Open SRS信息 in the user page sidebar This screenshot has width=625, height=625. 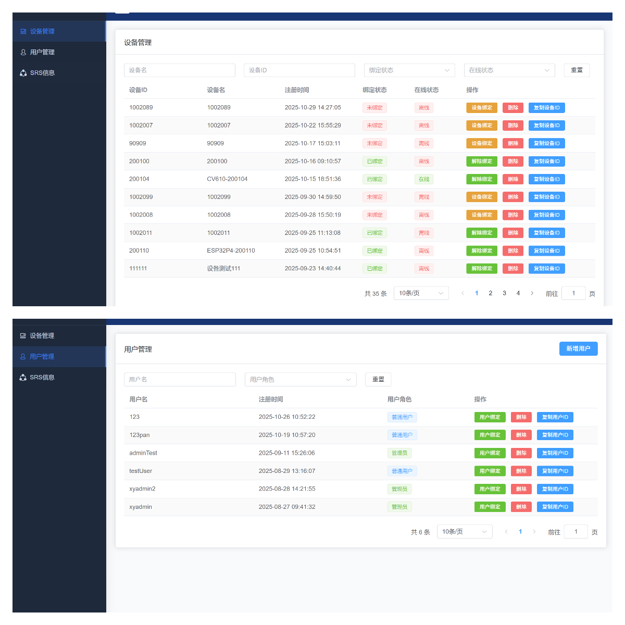point(42,378)
